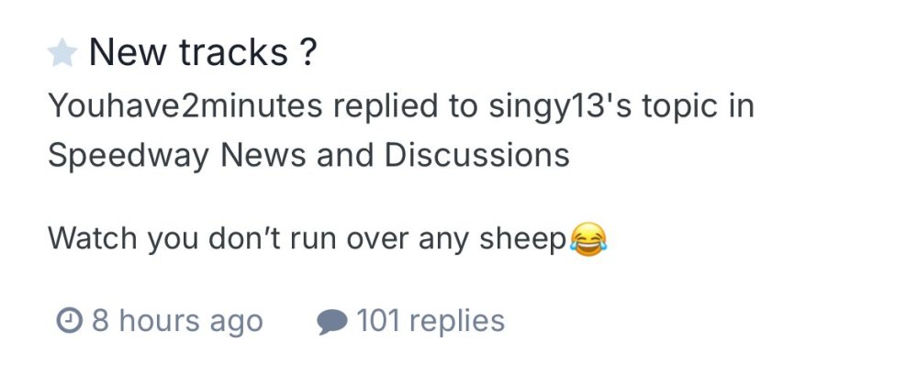Click the question mark in the title
The height and width of the screenshot is (375, 918).
point(308,54)
